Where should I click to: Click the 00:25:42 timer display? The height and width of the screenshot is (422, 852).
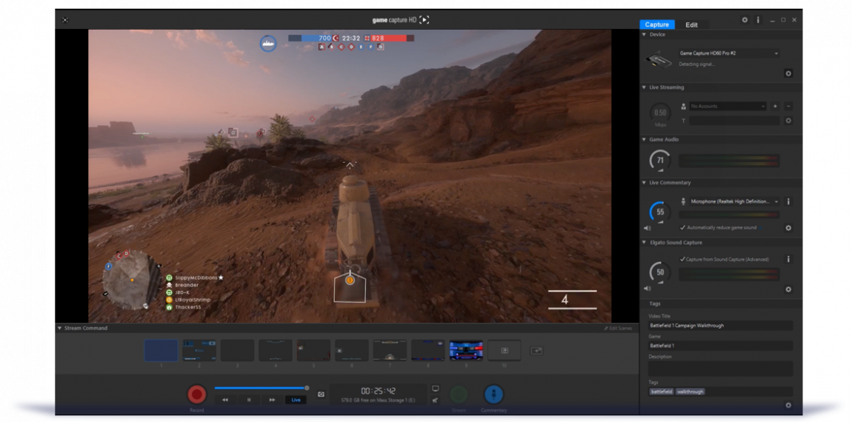(x=378, y=391)
